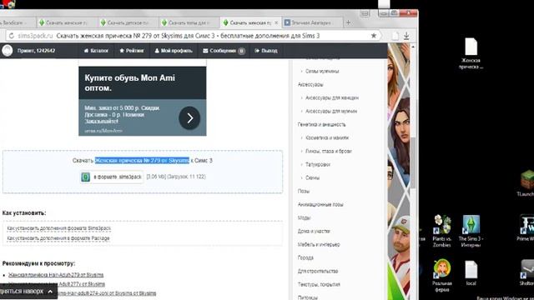
Task: Open the Каталог menu item
Action: click(96, 51)
